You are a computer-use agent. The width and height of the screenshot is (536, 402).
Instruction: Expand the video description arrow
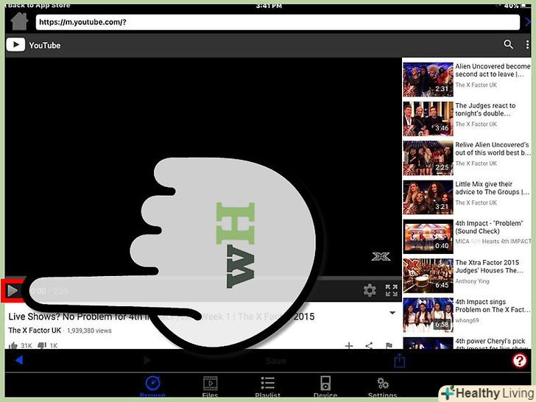point(392,313)
